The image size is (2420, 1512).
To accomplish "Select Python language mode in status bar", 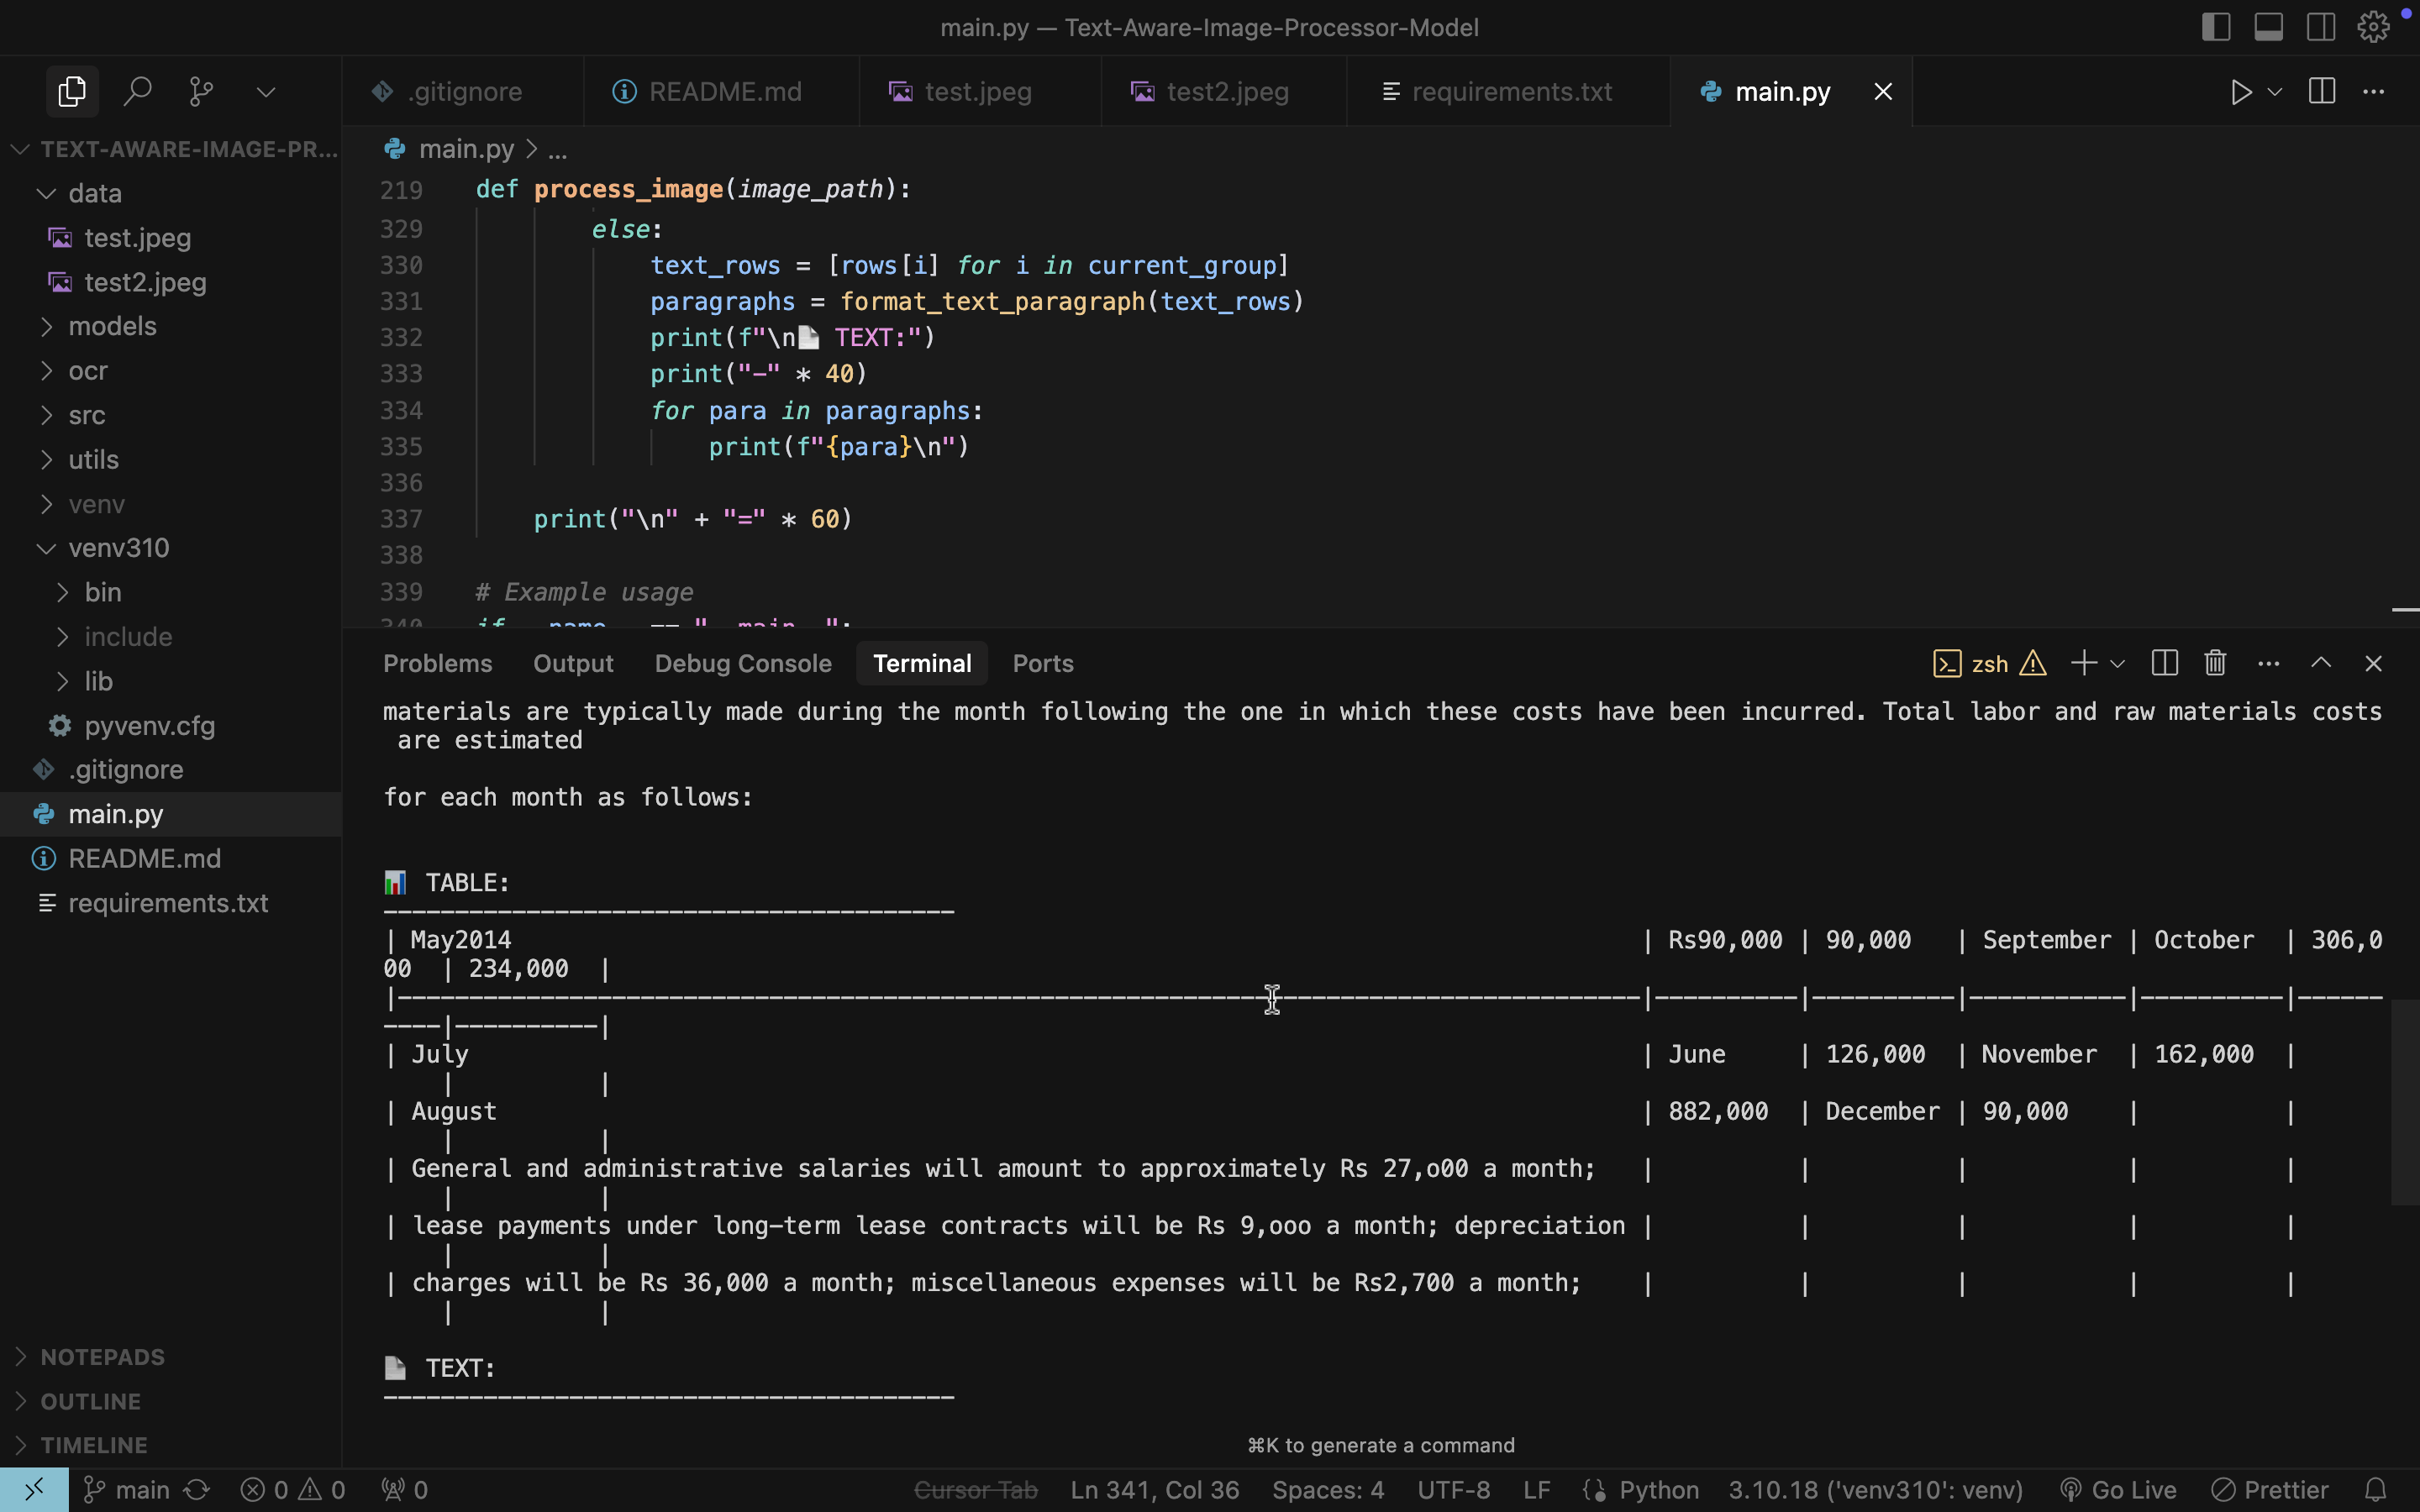I will [1658, 1490].
